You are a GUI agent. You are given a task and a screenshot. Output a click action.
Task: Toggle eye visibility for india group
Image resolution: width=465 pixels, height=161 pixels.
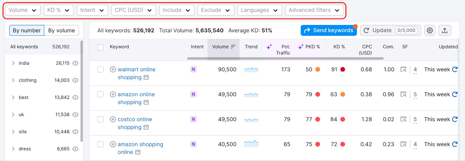pos(75,63)
